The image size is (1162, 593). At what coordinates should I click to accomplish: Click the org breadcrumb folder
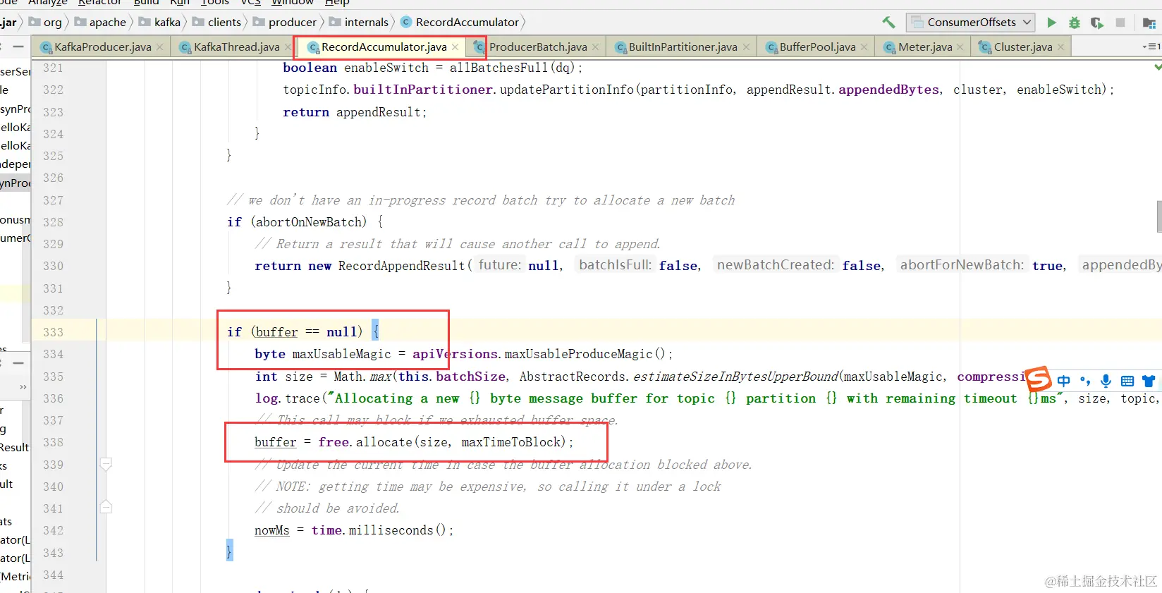coord(46,23)
